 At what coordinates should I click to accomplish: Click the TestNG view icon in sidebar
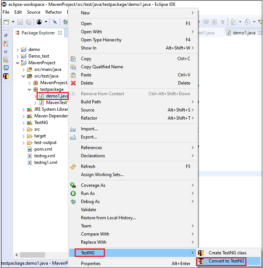click(x=6, y=76)
